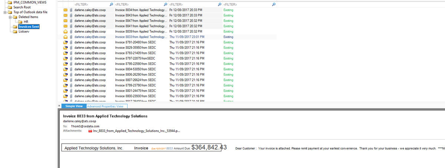Viewport: 445px width, 168px height.
Task: Select subject 'Invoice 8807-26624 from SEDC'
Action: click(x=135, y=80)
